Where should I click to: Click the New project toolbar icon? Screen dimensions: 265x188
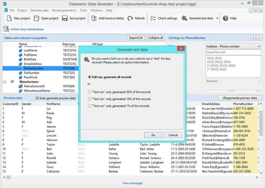pyautogui.click(x=9, y=18)
